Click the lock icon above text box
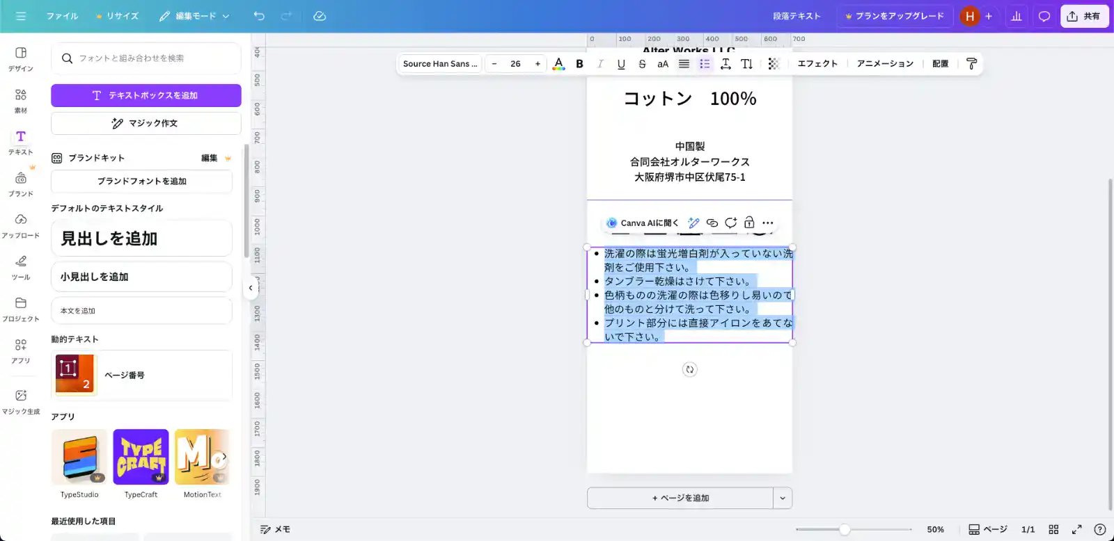1114x541 pixels. pos(749,223)
